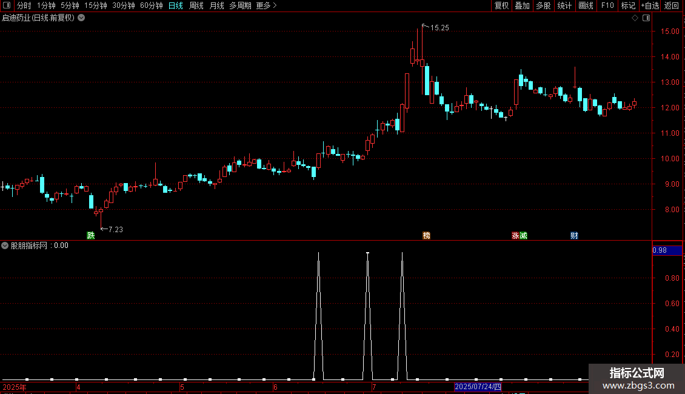Switch to 5分钟 period

click(x=70, y=5)
